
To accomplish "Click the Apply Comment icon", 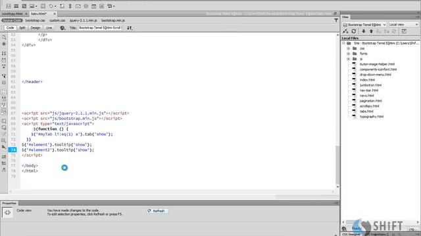I will click(x=4, y=121).
